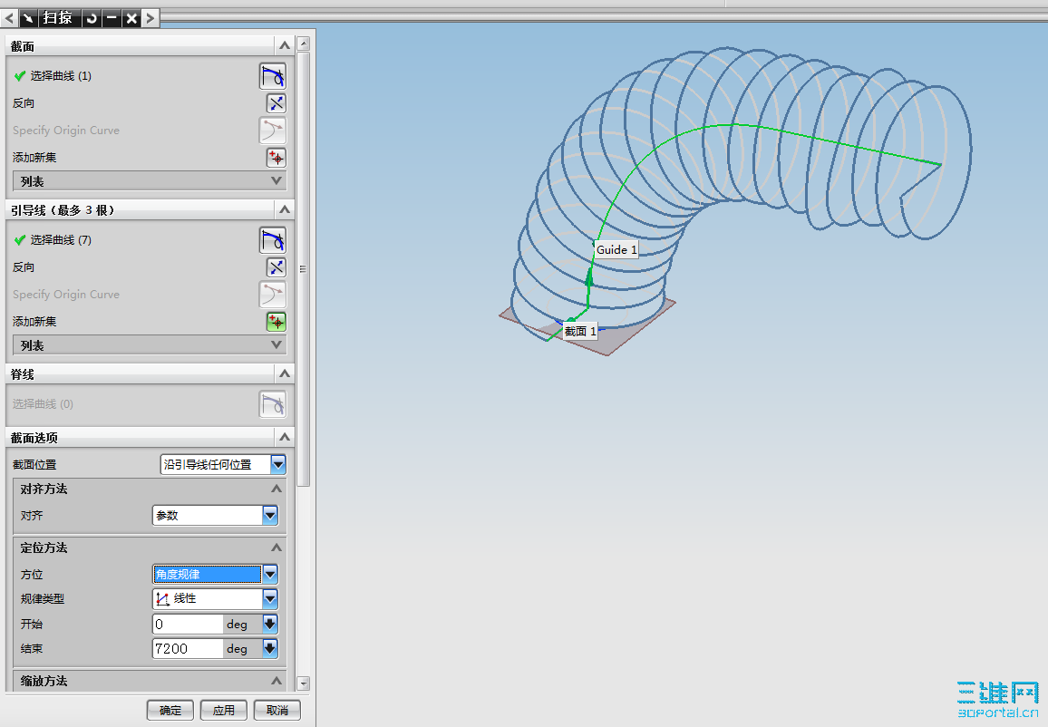The height and width of the screenshot is (727, 1048).
Task: Click the 添加新集 icon in 截面 section
Action: [x=276, y=158]
